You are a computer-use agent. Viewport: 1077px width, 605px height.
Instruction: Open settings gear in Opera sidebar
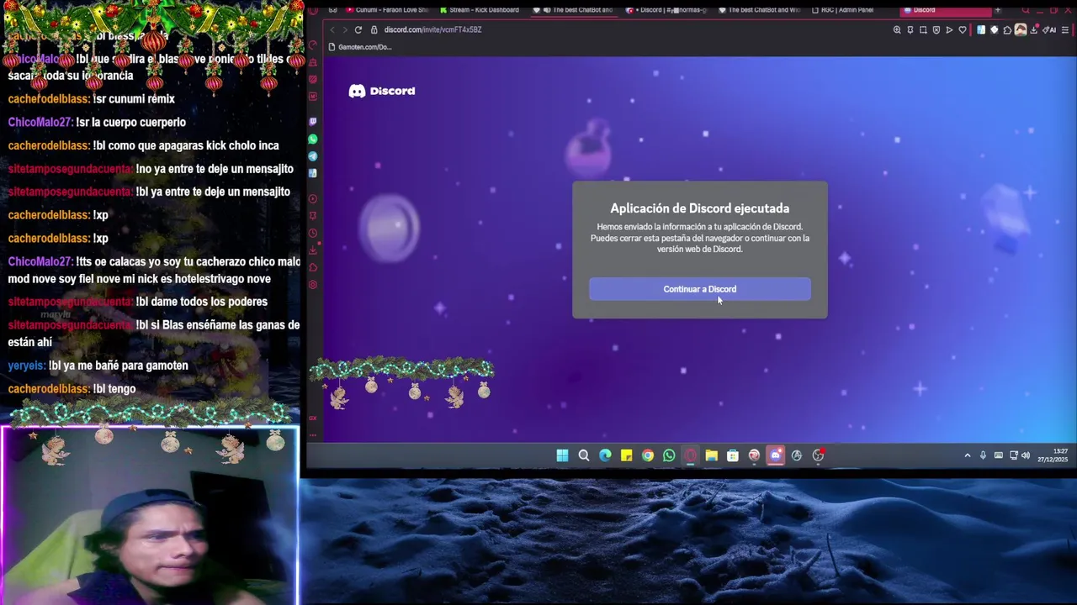click(x=313, y=285)
